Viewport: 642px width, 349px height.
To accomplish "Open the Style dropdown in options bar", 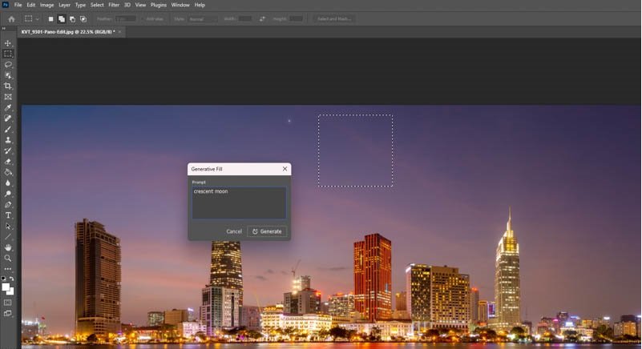I will tap(202, 18).
